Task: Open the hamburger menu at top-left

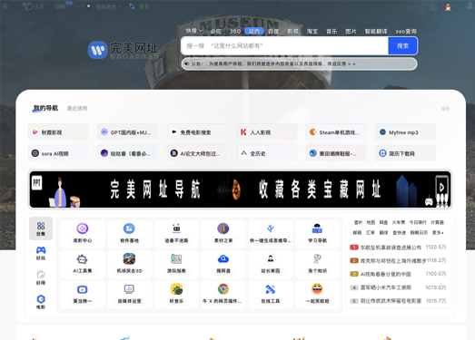Action: click(5, 6)
